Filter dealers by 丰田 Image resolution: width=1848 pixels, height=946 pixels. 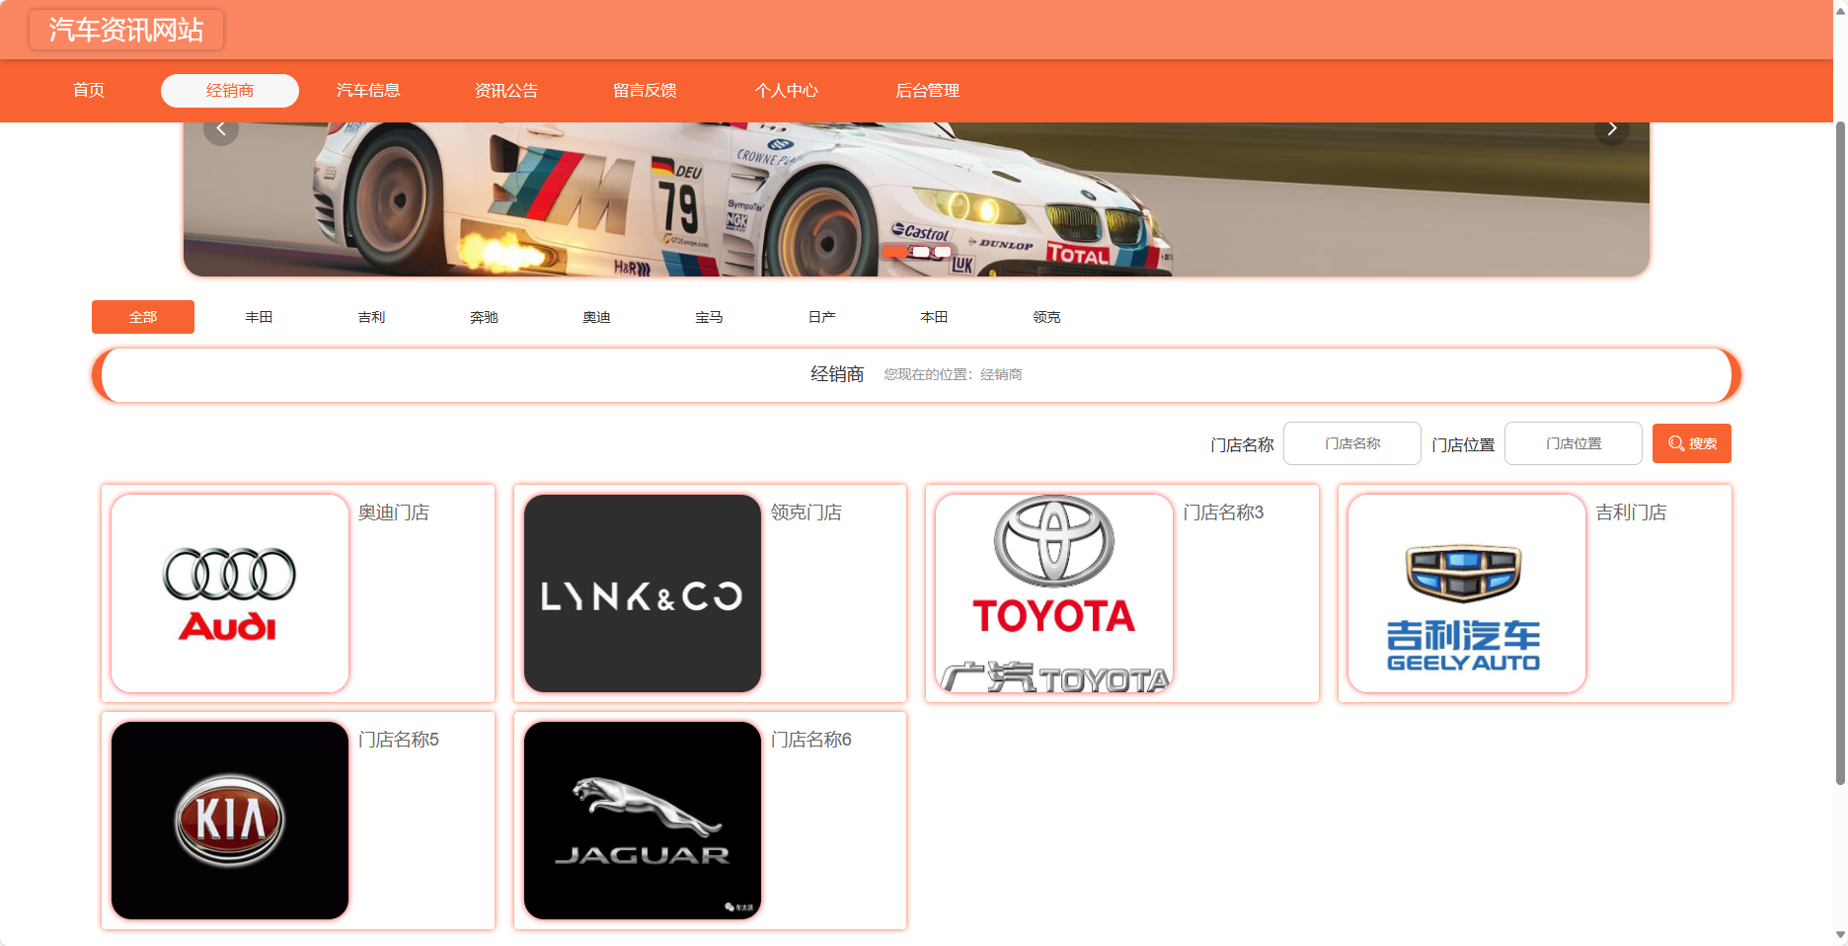[x=259, y=317]
